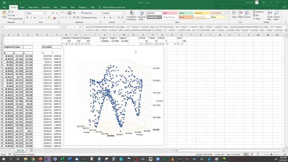Switch to the Insert ribbon tab
This screenshot has height=162, width=288.
tap(22, 7)
